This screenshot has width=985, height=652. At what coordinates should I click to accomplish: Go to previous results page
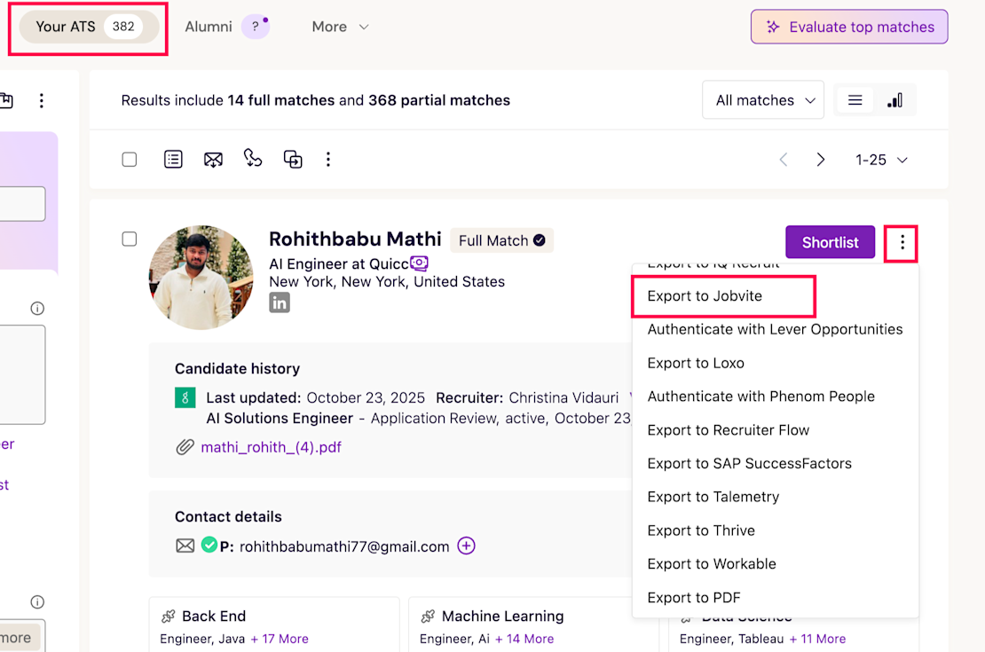pyautogui.click(x=784, y=161)
